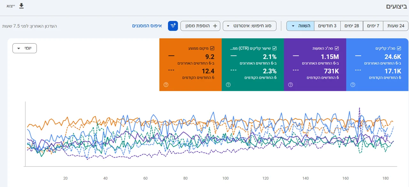Viewport: 409px width, 187px height.
Task: Open help icon on מיקום ממוצע card
Action: click(166, 85)
